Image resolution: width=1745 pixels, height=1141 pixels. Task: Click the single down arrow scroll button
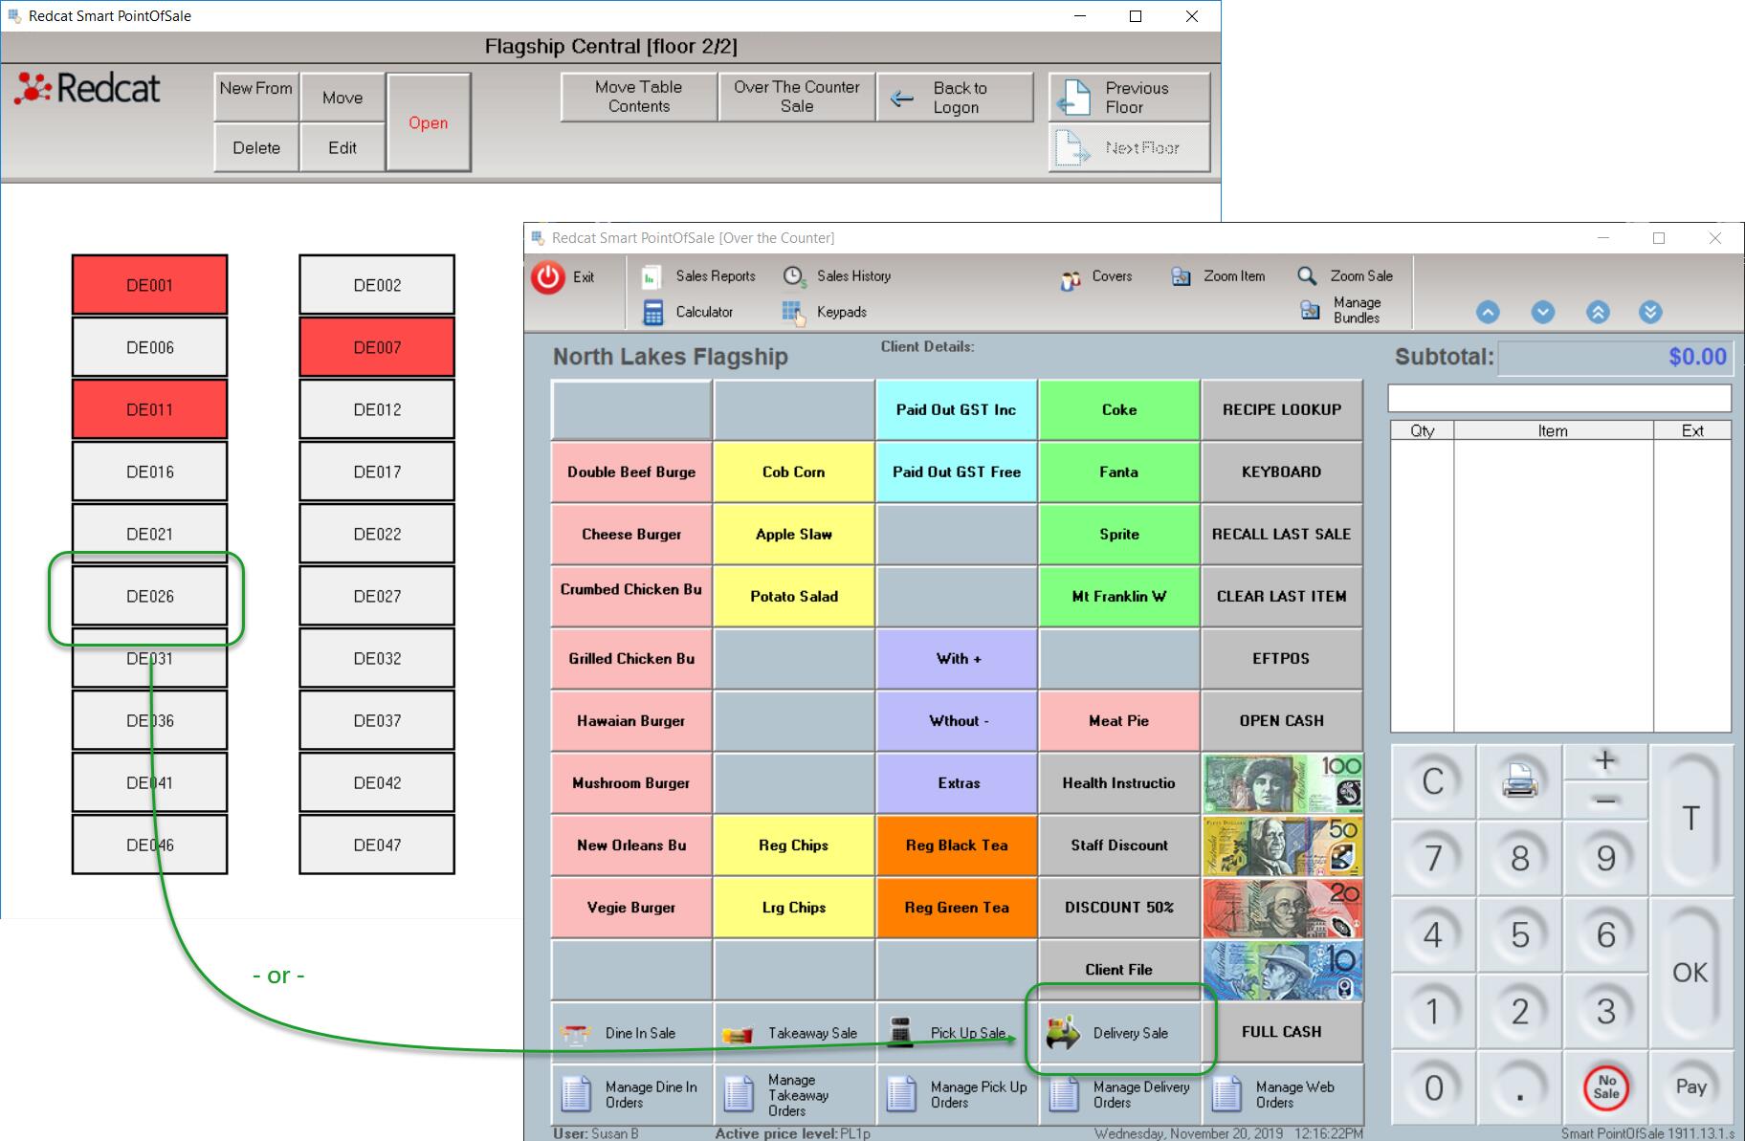pyautogui.click(x=1542, y=312)
